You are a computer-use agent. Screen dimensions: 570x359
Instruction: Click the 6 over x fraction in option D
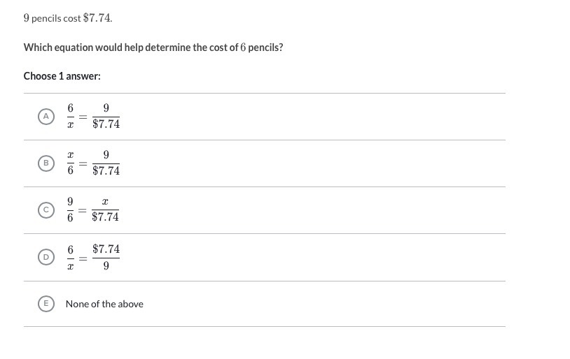coord(70,257)
